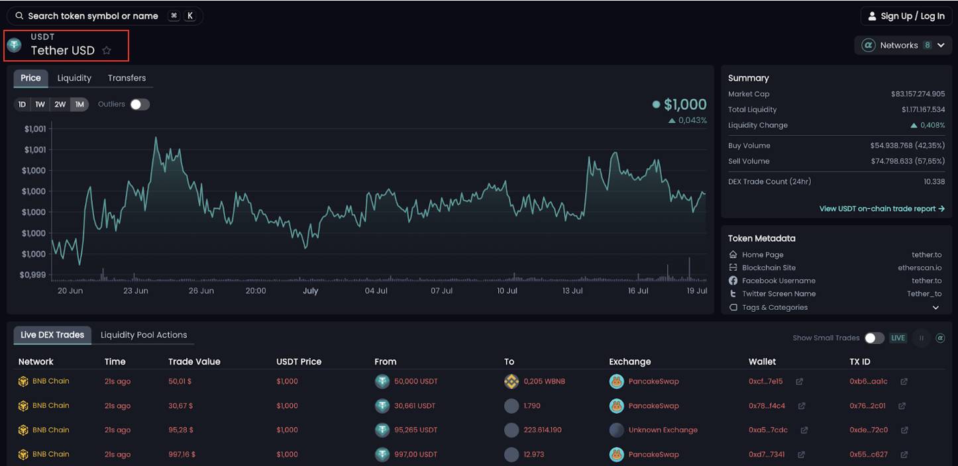Open the Networks dropdown
Image resolution: width=958 pixels, height=466 pixels.
(903, 45)
